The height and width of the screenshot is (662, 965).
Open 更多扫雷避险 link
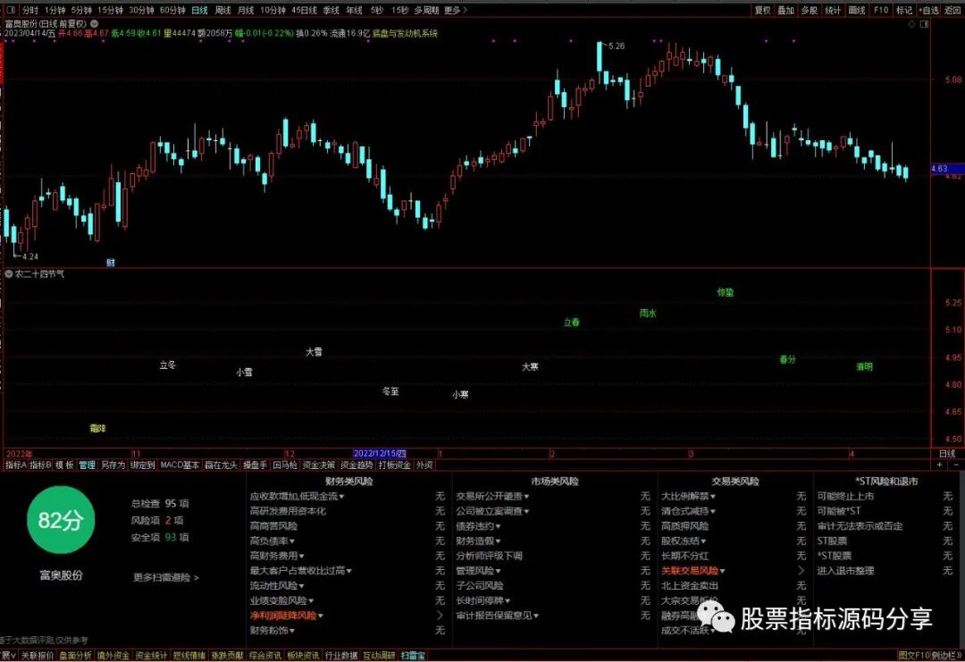(x=165, y=578)
